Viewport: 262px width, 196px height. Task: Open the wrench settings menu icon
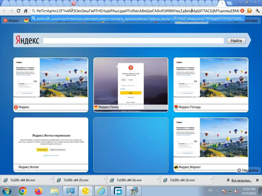click(x=258, y=11)
